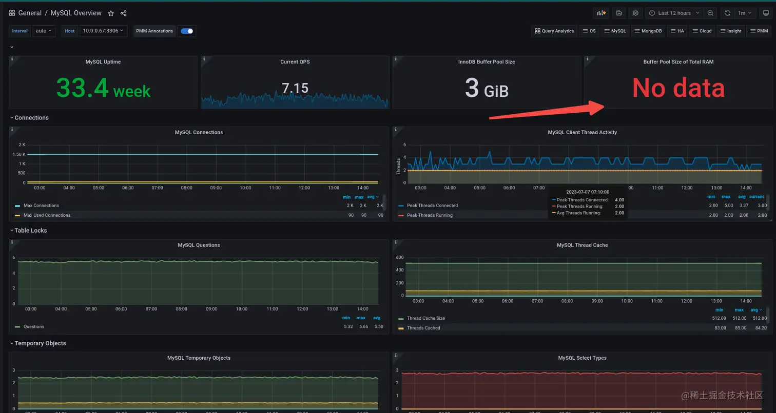The width and height of the screenshot is (776, 413).
Task: Collapse the Temporary Objects row
Action: (x=38, y=343)
